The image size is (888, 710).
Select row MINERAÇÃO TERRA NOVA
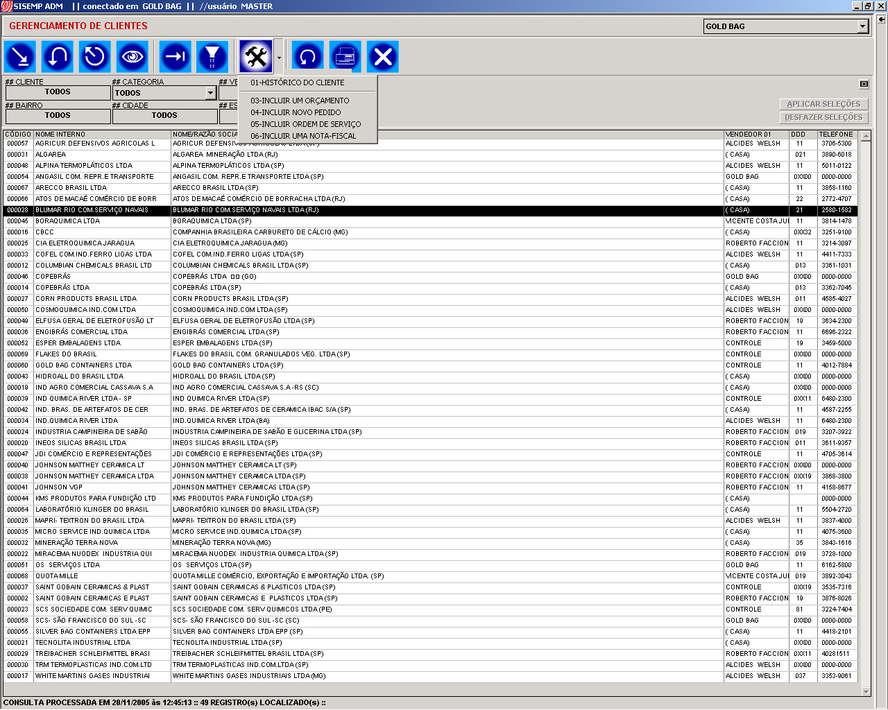click(x=102, y=543)
